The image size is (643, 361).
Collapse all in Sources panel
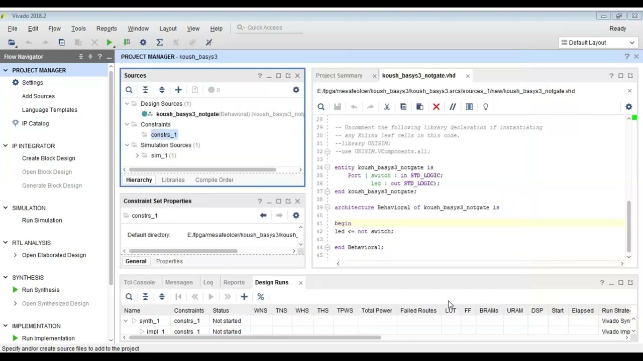click(x=145, y=90)
